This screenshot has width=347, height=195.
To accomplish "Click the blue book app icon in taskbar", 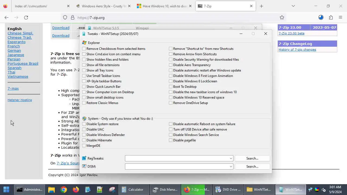I will click(88, 190).
